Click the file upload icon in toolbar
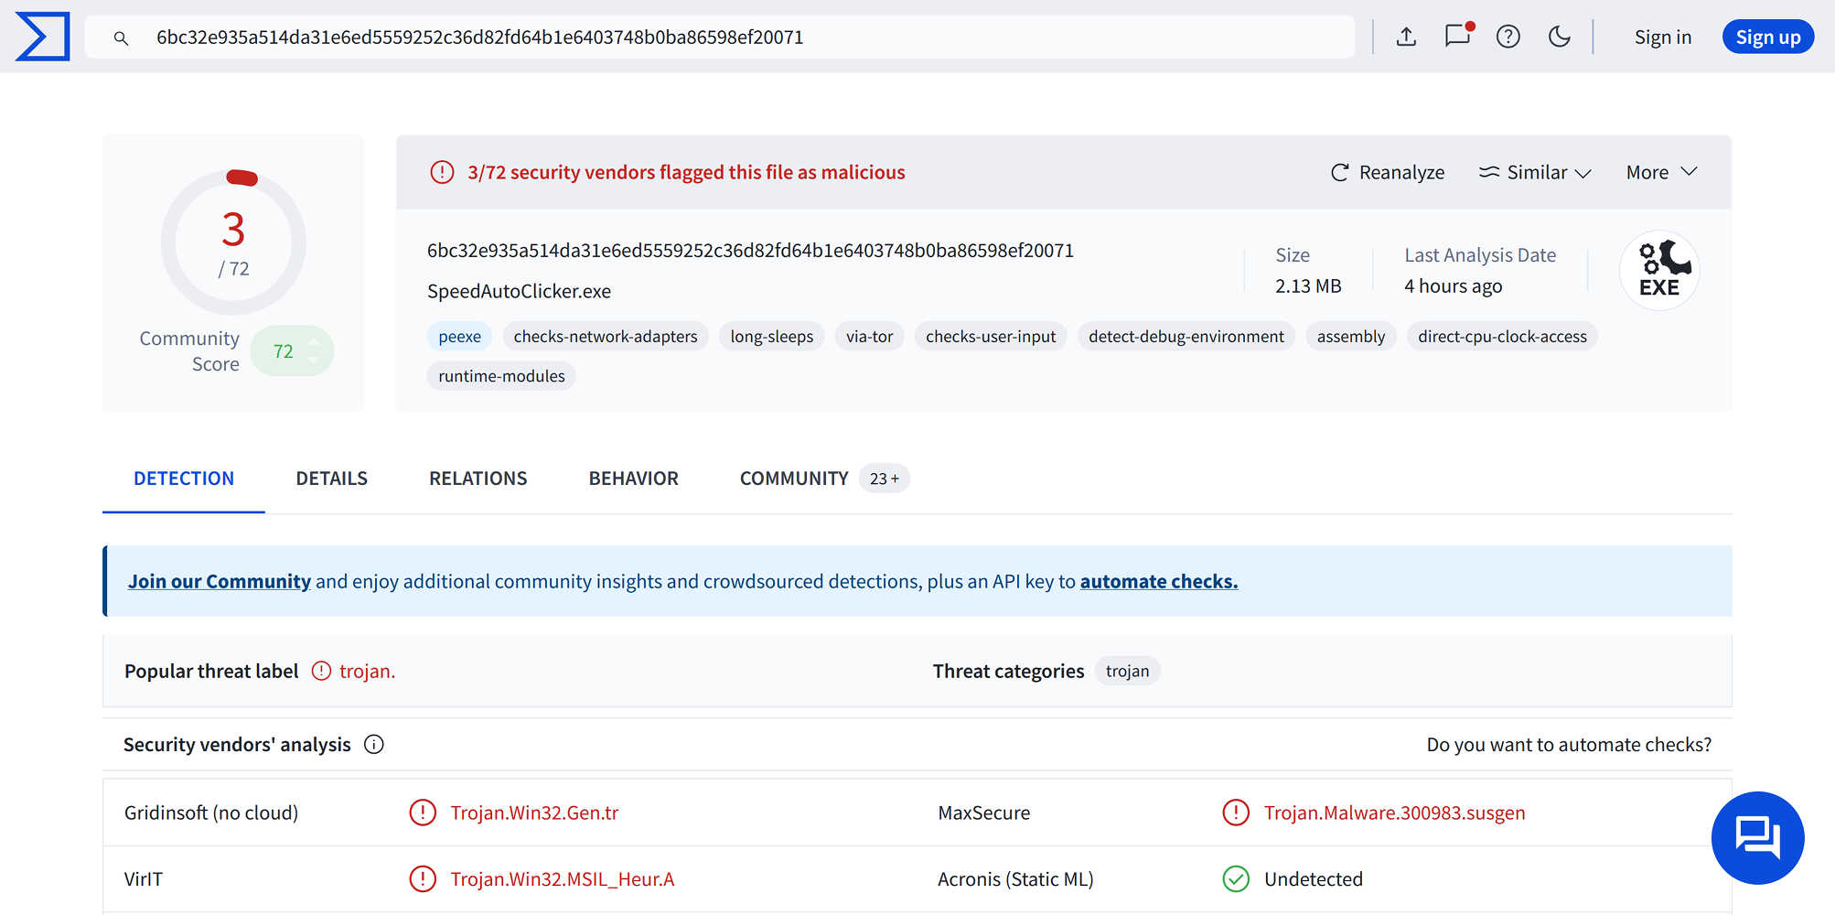 [x=1405, y=37]
